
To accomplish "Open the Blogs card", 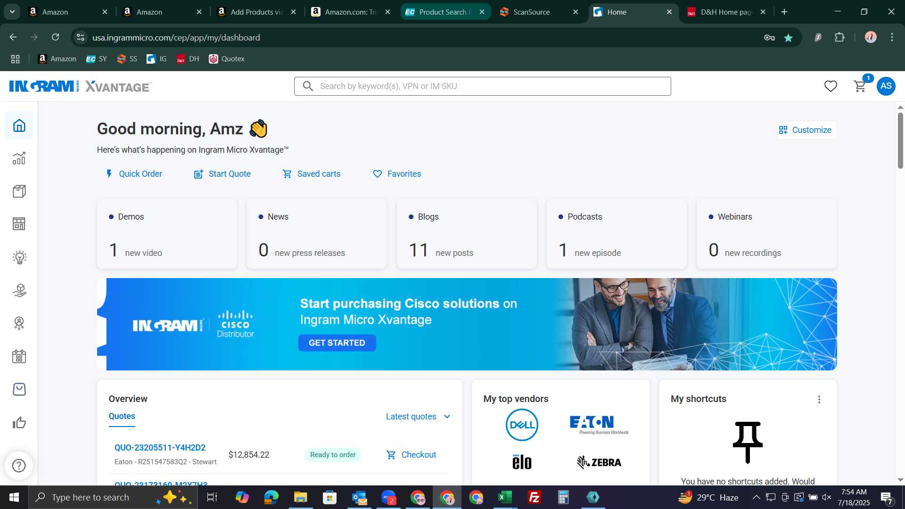I will pyautogui.click(x=467, y=234).
